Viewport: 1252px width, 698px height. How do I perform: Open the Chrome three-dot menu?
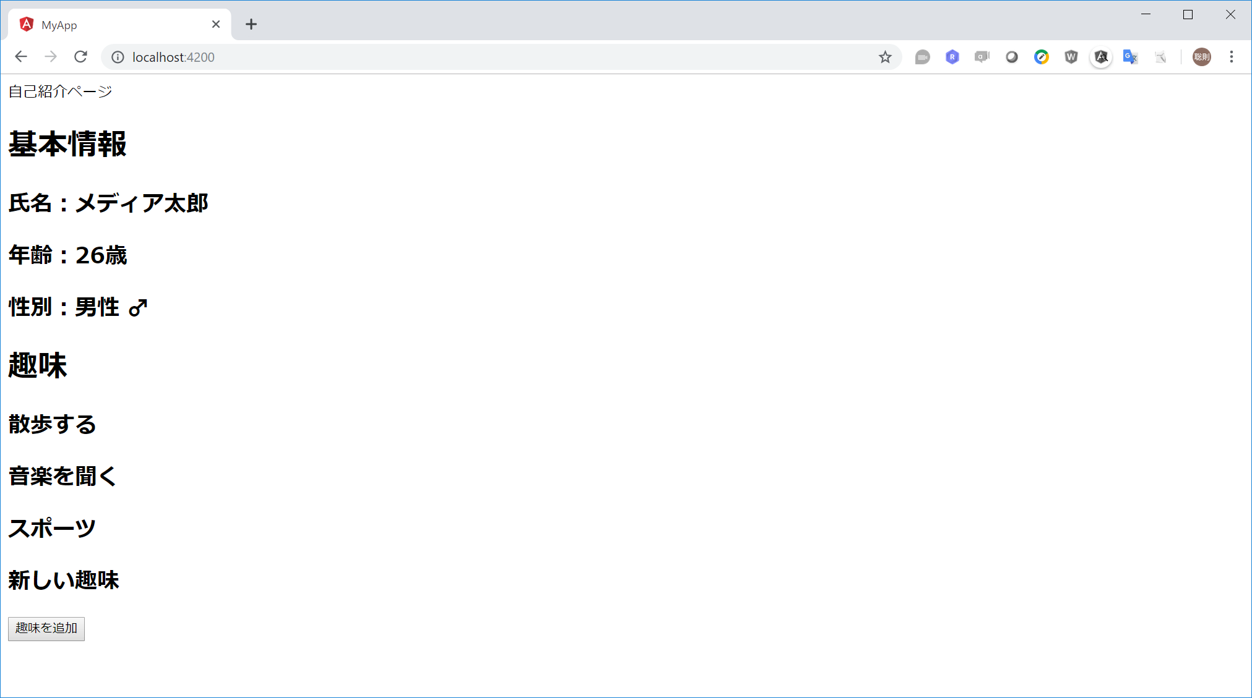pyautogui.click(x=1232, y=57)
